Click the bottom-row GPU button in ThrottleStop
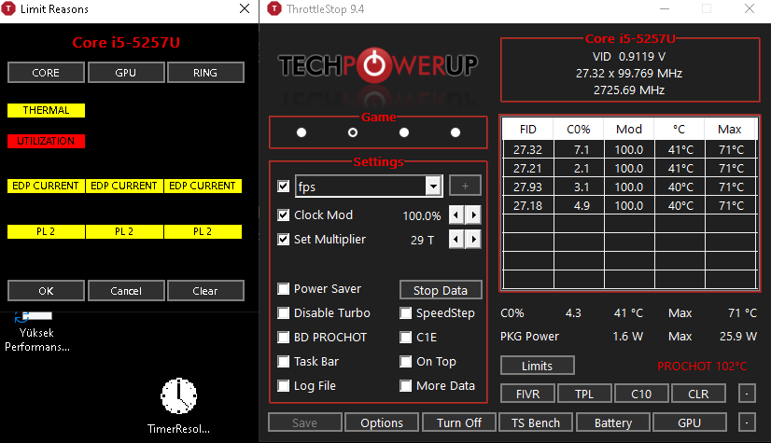 click(690, 422)
